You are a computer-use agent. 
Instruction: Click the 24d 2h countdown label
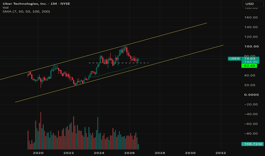[x=250, y=62]
